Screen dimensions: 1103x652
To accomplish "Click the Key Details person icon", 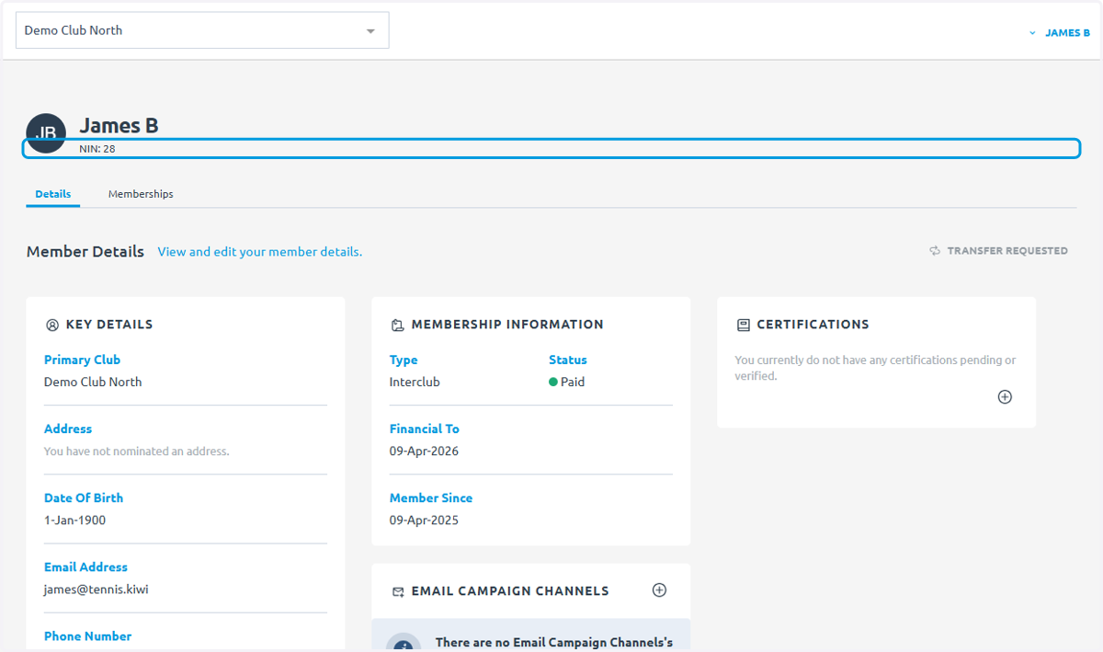I will tap(52, 325).
